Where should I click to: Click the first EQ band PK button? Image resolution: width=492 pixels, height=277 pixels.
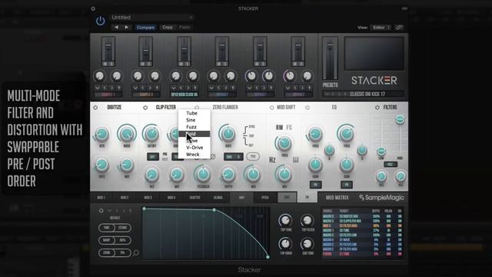click(x=315, y=185)
